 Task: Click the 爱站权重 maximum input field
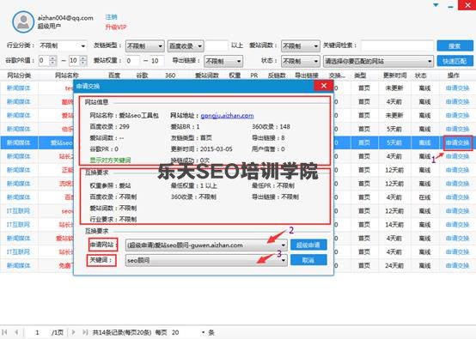point(157,61)
